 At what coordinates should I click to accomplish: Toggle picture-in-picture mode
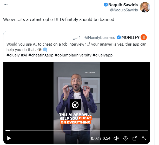[135, 138]
